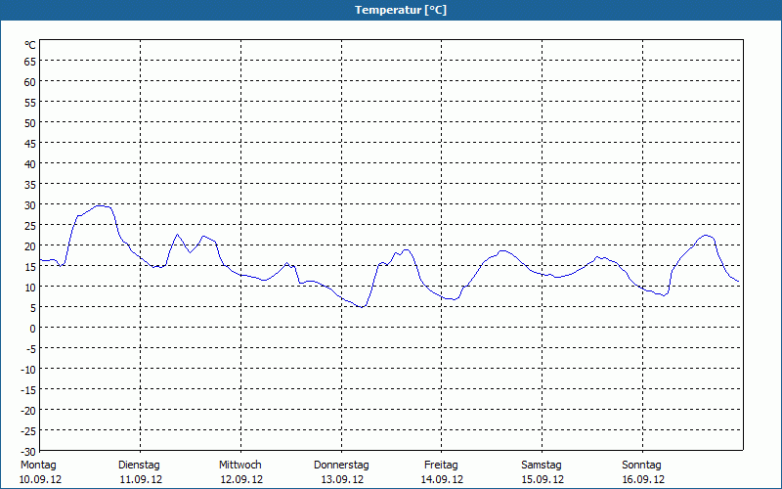Click the 10 axis value
The image size is (782, 489).
click(x=30, y=288)
